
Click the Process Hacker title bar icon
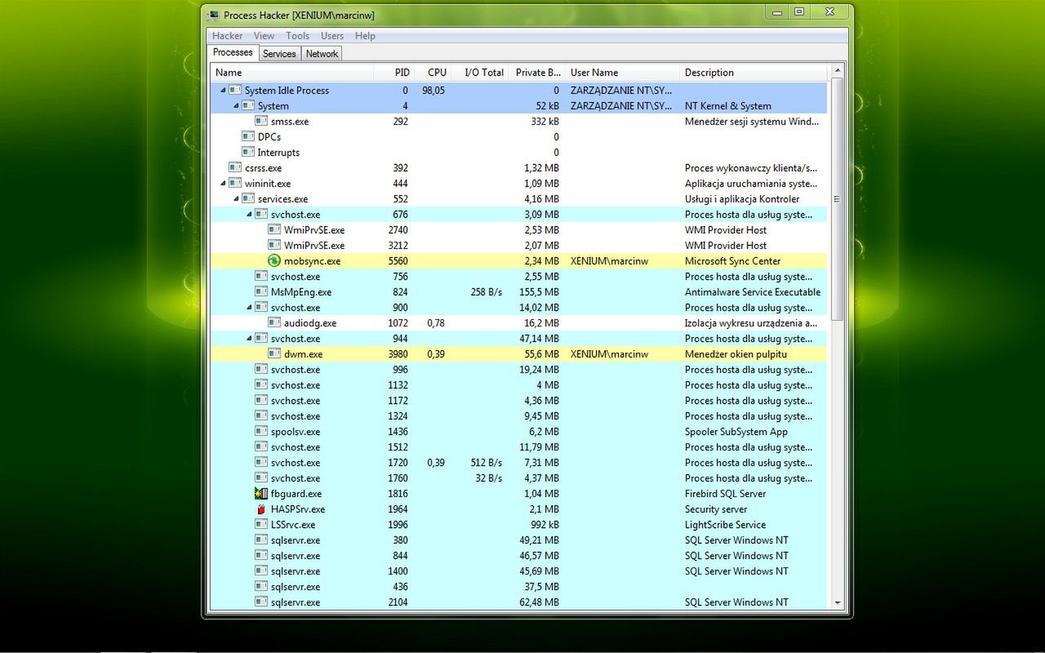click(x=214, y=15)
